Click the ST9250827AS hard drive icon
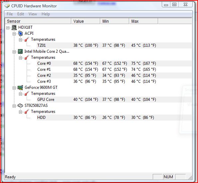Screen dimensions: 198x183 [20, 106]
